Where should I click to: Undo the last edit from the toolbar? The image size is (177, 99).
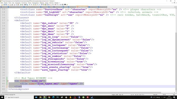[21, 5]
